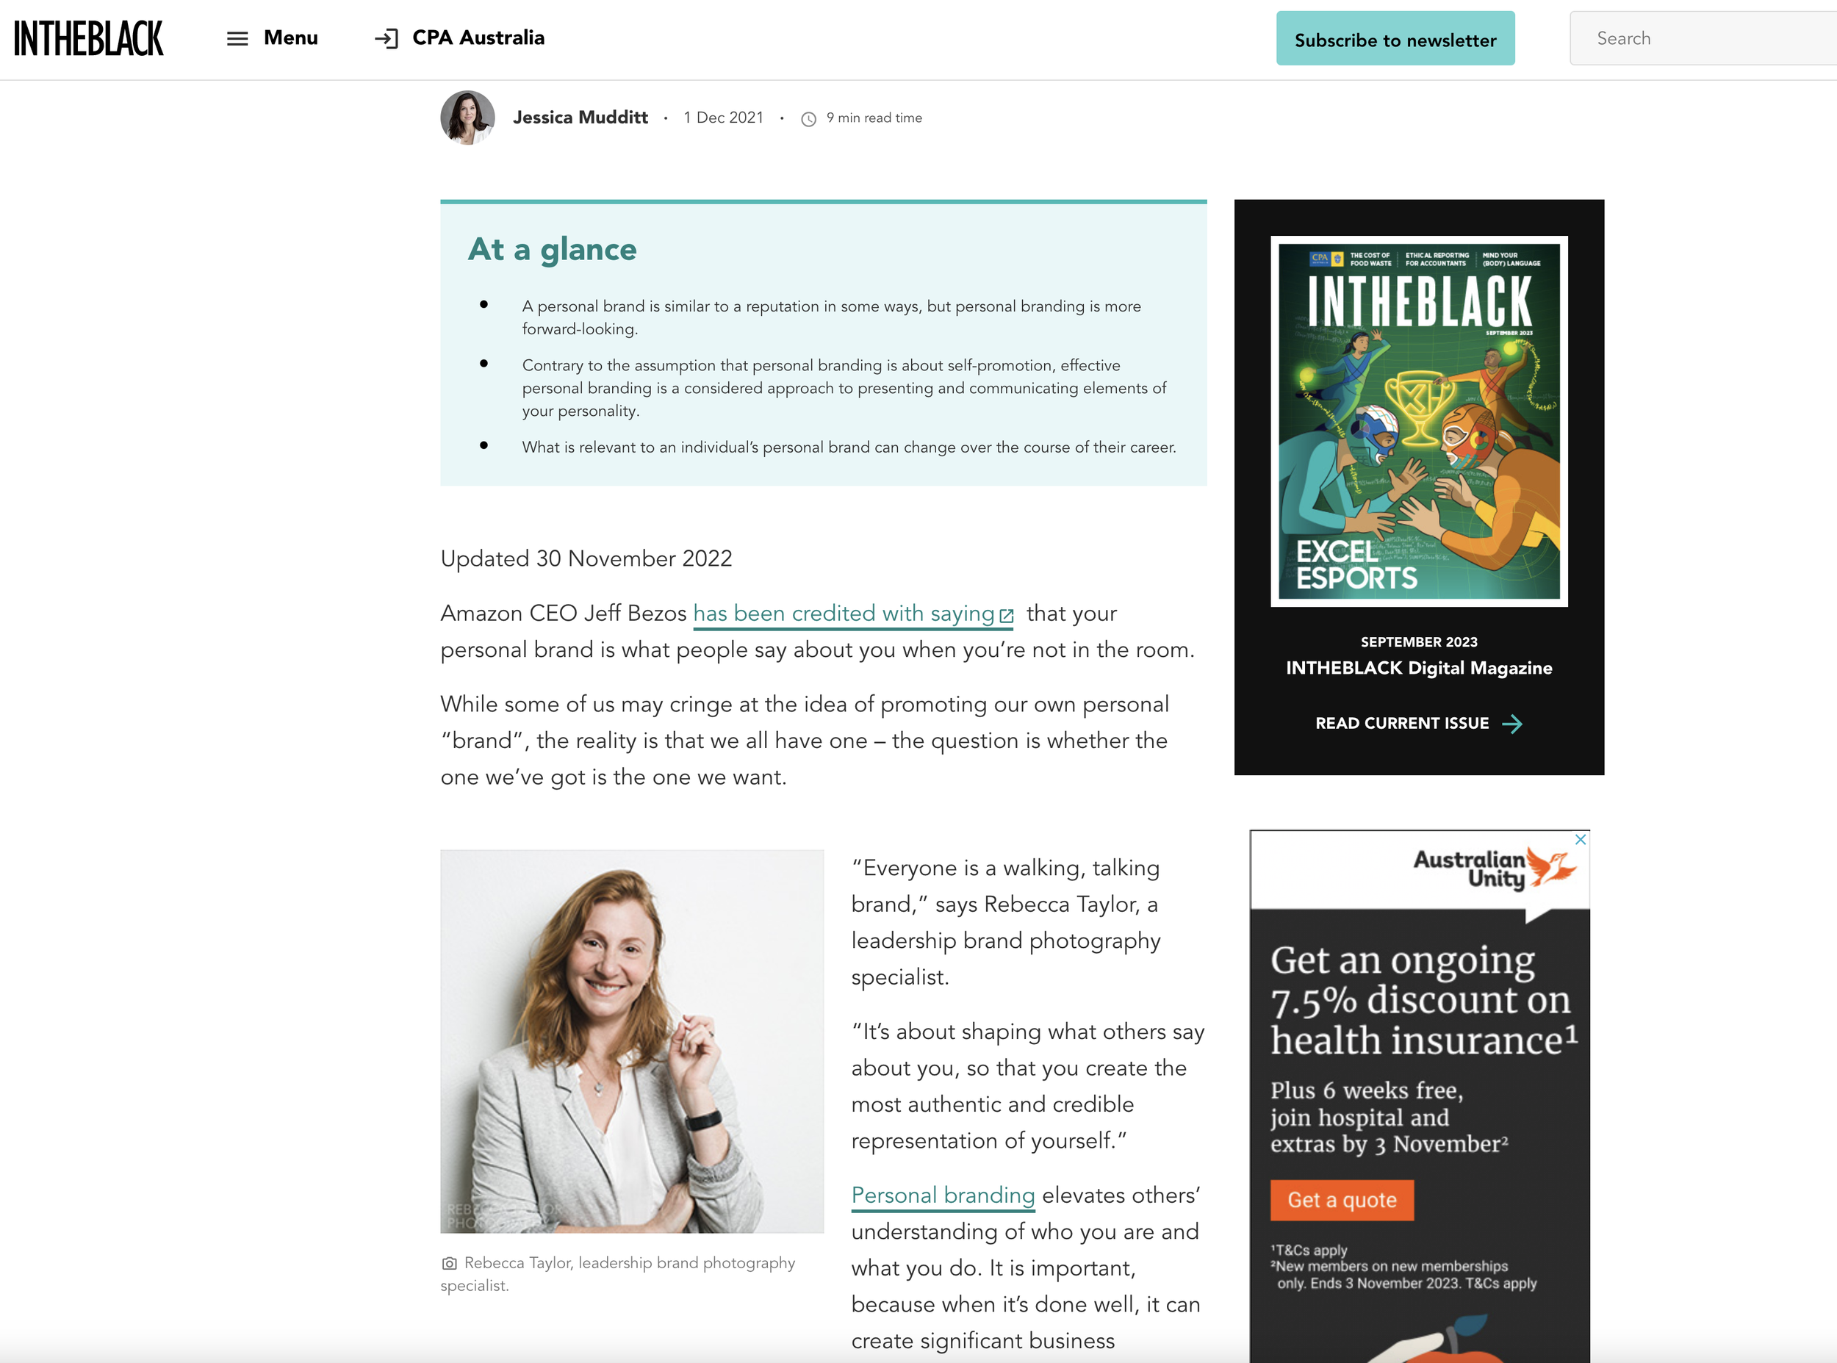Open the hamburger Menu icon

pyautogui.click(x=237, y=38)
